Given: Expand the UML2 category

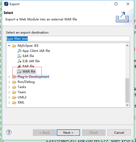Looking at the screenshot, I should click(x=9, y=97).
